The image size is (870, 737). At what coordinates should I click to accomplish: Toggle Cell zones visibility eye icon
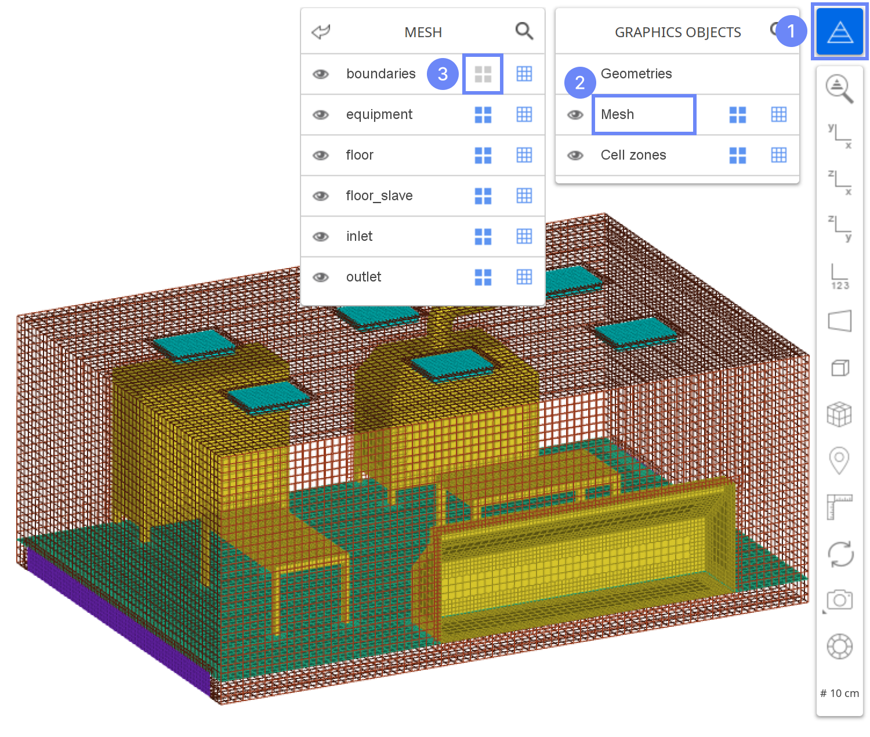tap(575, 156)
